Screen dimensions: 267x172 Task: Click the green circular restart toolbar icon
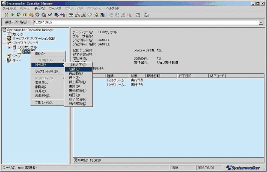[18, 15]
